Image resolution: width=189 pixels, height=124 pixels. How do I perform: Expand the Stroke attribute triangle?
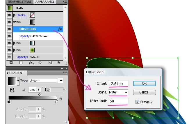15,15
